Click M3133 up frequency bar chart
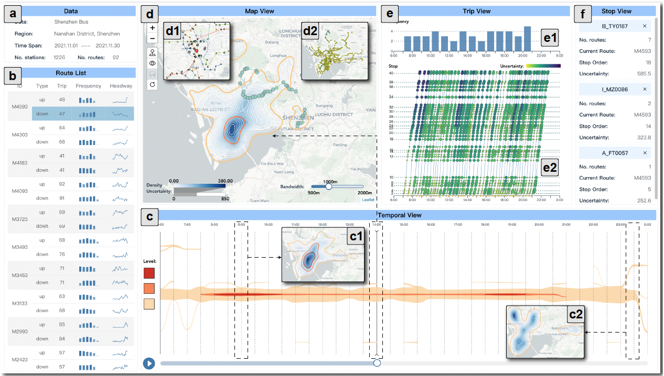 88,296
